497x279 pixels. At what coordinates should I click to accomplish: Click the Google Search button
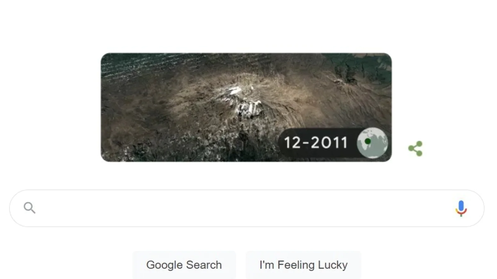(184, 265)
